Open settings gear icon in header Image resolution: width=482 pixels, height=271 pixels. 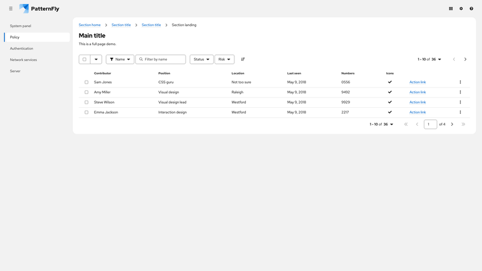coord(461,8)
